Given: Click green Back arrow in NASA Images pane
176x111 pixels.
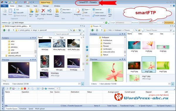Looking at the screenshot, I should click(4, 30).
